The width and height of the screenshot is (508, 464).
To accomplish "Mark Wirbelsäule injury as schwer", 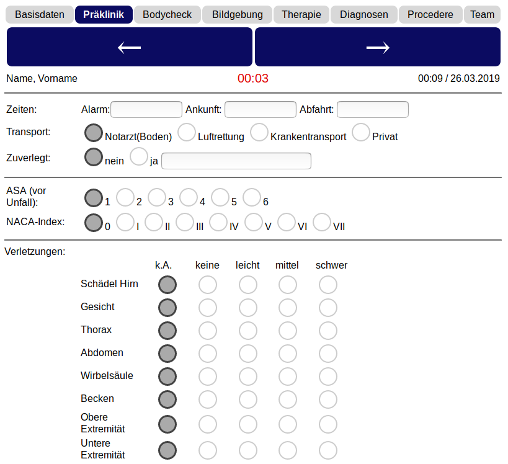I will [328, 377].
